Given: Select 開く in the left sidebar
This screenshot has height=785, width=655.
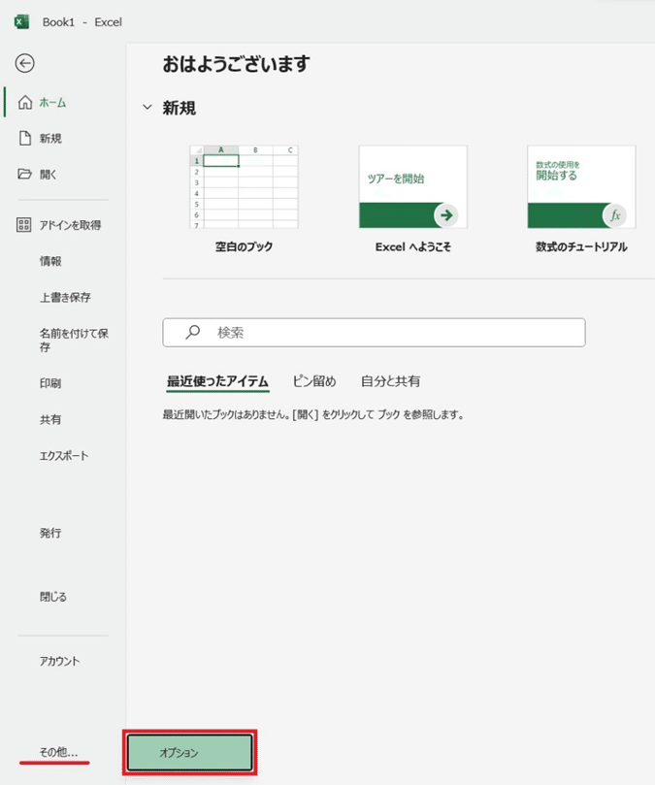Looking at the screenshot, I should point(49,175).
